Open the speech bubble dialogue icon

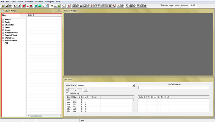pos(64,6)
